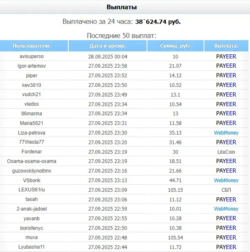
Task: Click the 'Выплаты' page title
Action: 121,7
